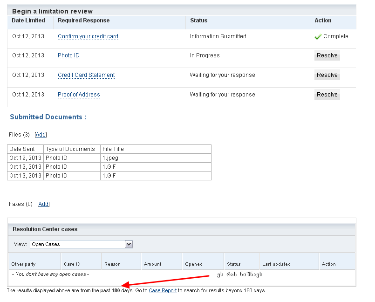Sort cases by Amount column header
The width and height of the screenshot is (375, 302).
[152, 264]
